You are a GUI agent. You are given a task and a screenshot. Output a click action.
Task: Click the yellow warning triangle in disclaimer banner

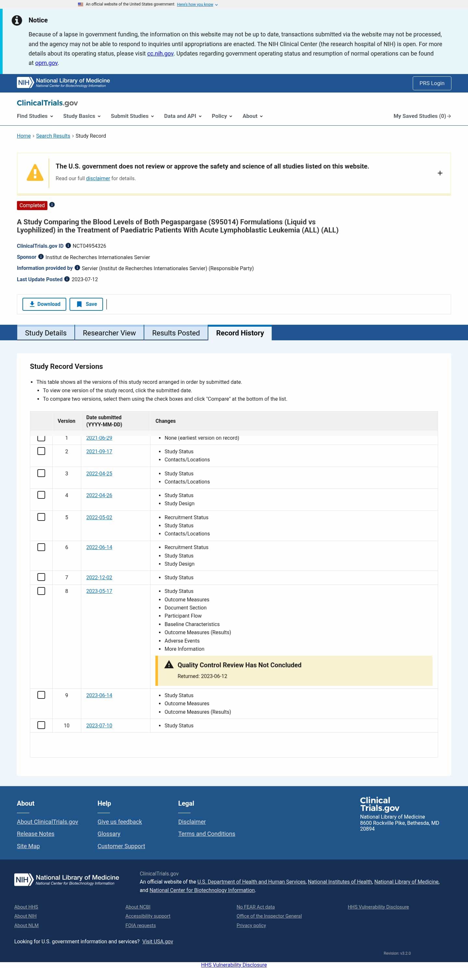point(35,173)
